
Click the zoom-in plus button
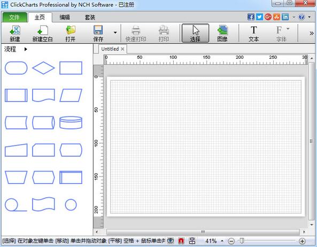click(x=302, y=241)
